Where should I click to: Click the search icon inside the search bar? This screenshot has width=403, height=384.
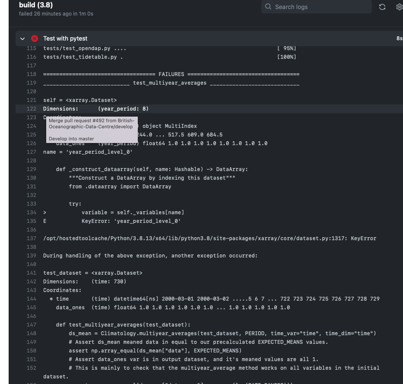point(268,6)
